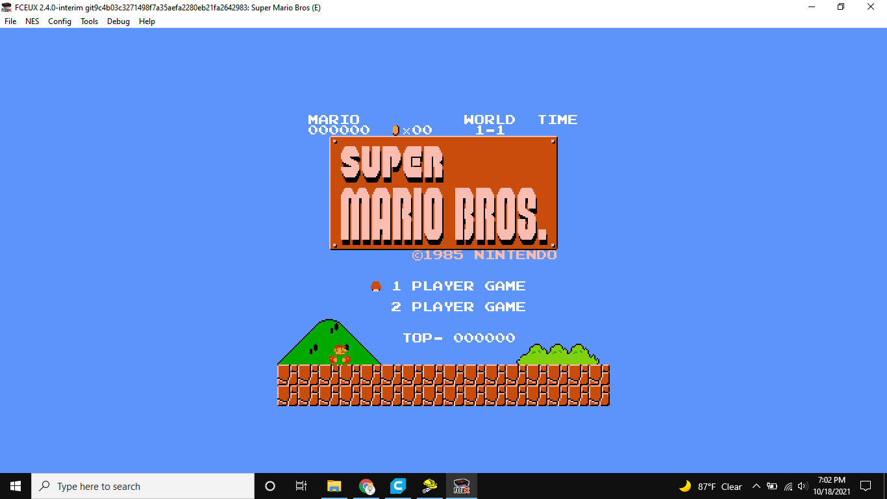Launch the blue Clickteam app from taskbar
The width and height of the screenshot is (887, 499).
tap(397, 486)
